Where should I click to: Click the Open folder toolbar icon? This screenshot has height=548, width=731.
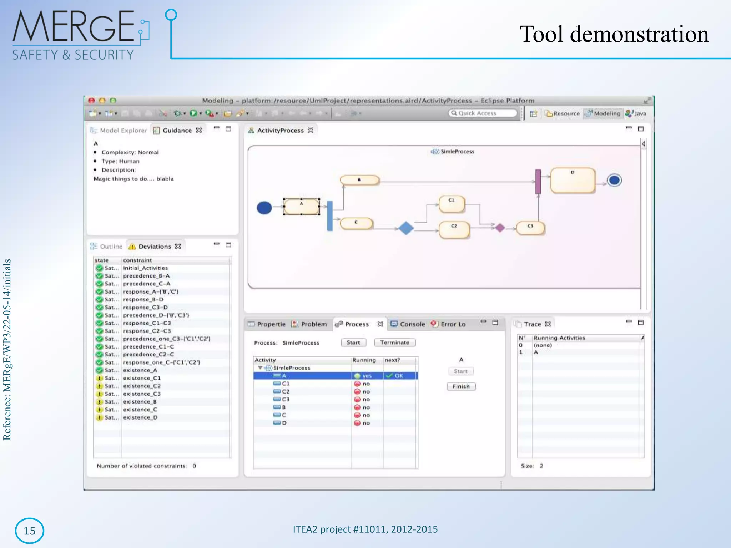click(x=227, y=113)
